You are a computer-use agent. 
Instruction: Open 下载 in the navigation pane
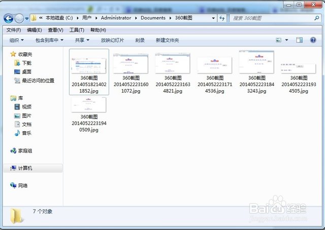27,63
